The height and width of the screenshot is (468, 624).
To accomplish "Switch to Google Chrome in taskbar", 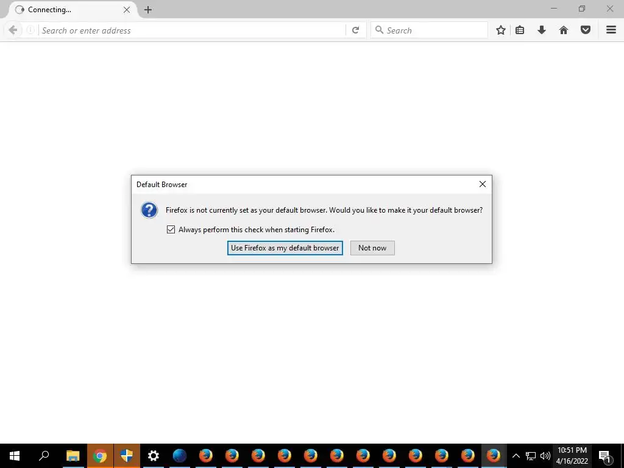I will (x=100, y=456).
